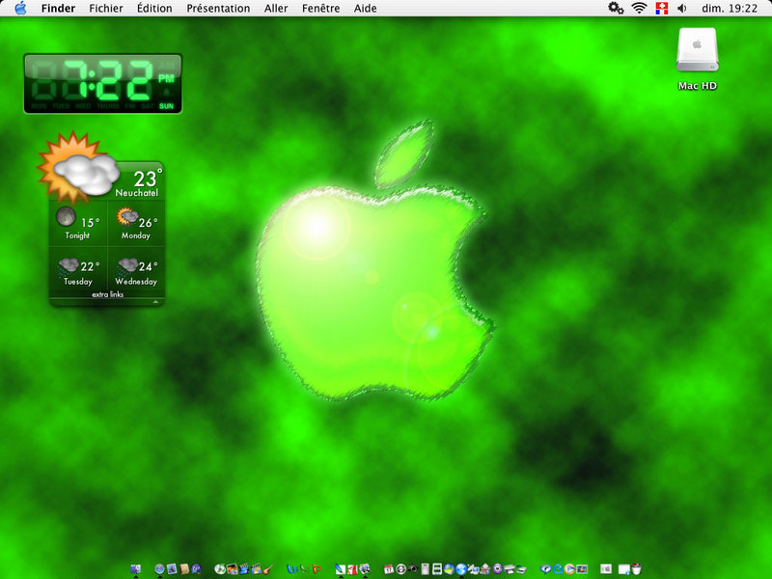Open iCal calendar icon in dock

click(x=389, y=569)
